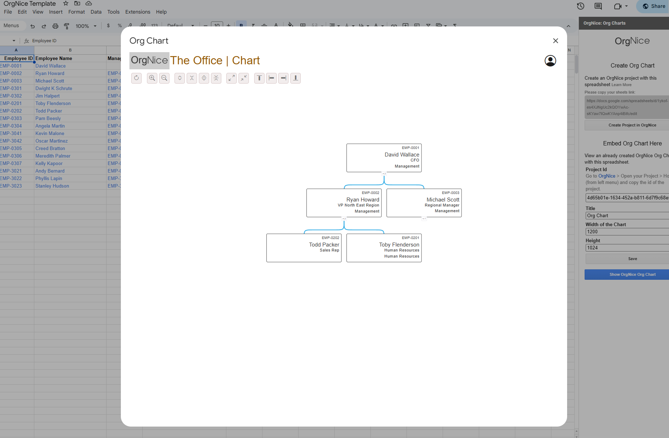Format as percent

(x=120, y=26)
